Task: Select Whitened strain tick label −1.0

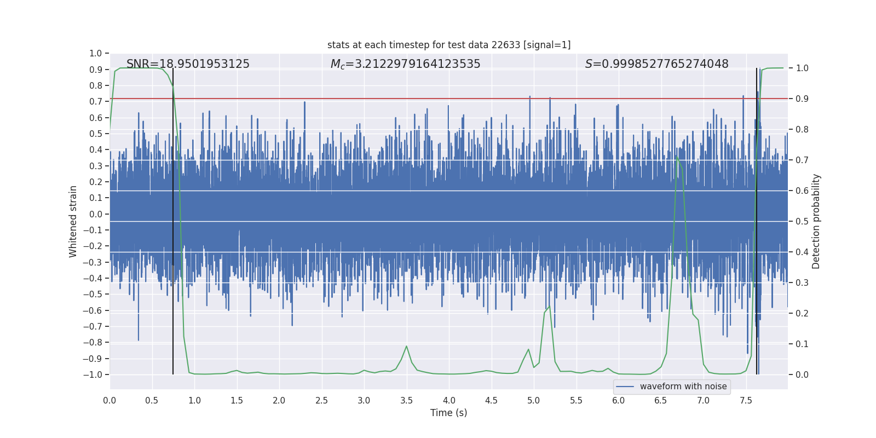Action: click(93, 374)
